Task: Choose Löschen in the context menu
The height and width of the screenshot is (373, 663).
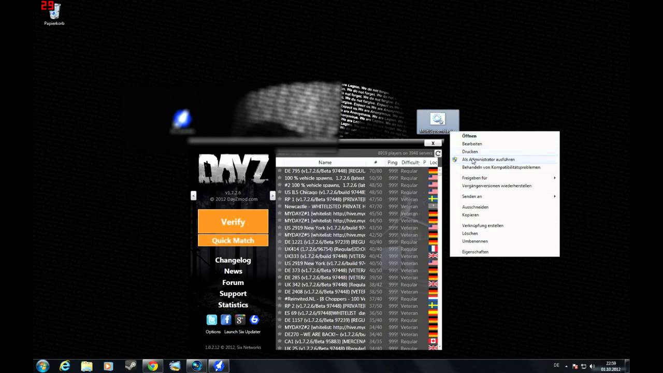Action: coord(470,234)
